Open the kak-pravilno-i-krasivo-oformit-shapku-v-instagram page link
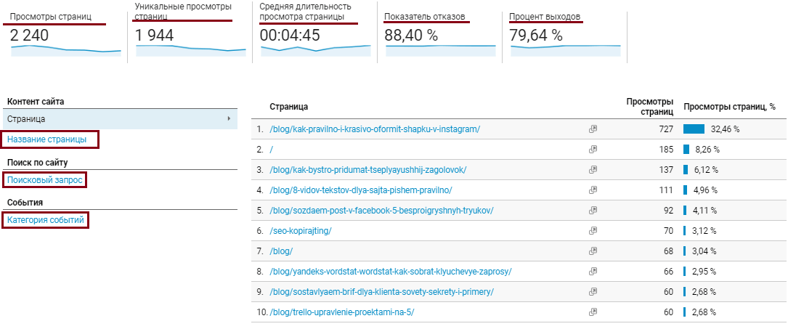The height and width of the screenshot is (329, 788). [x=375, y=129]
